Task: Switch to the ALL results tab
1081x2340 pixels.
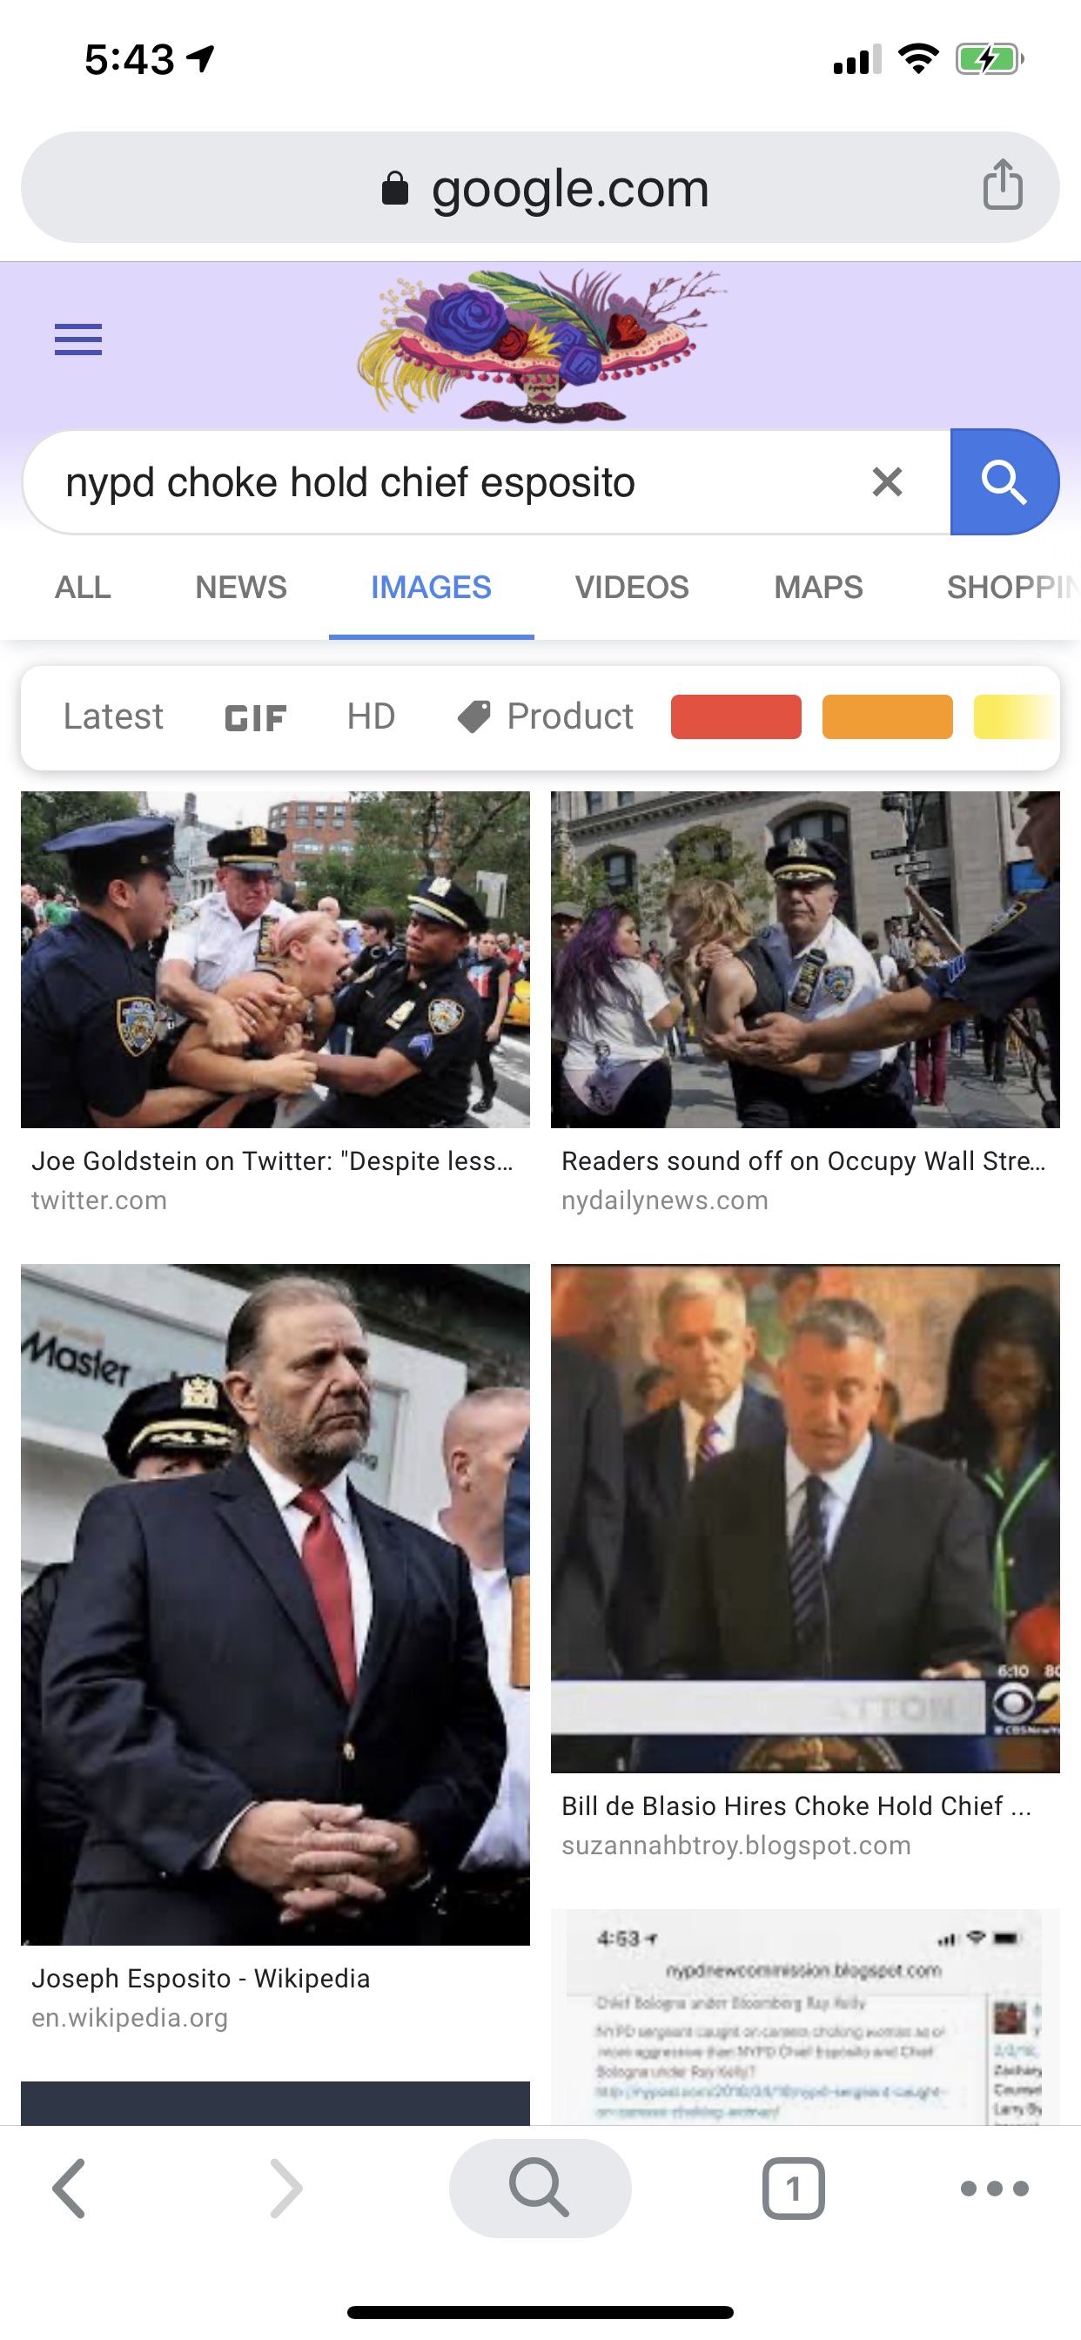Action: click(x=83, y=587)
